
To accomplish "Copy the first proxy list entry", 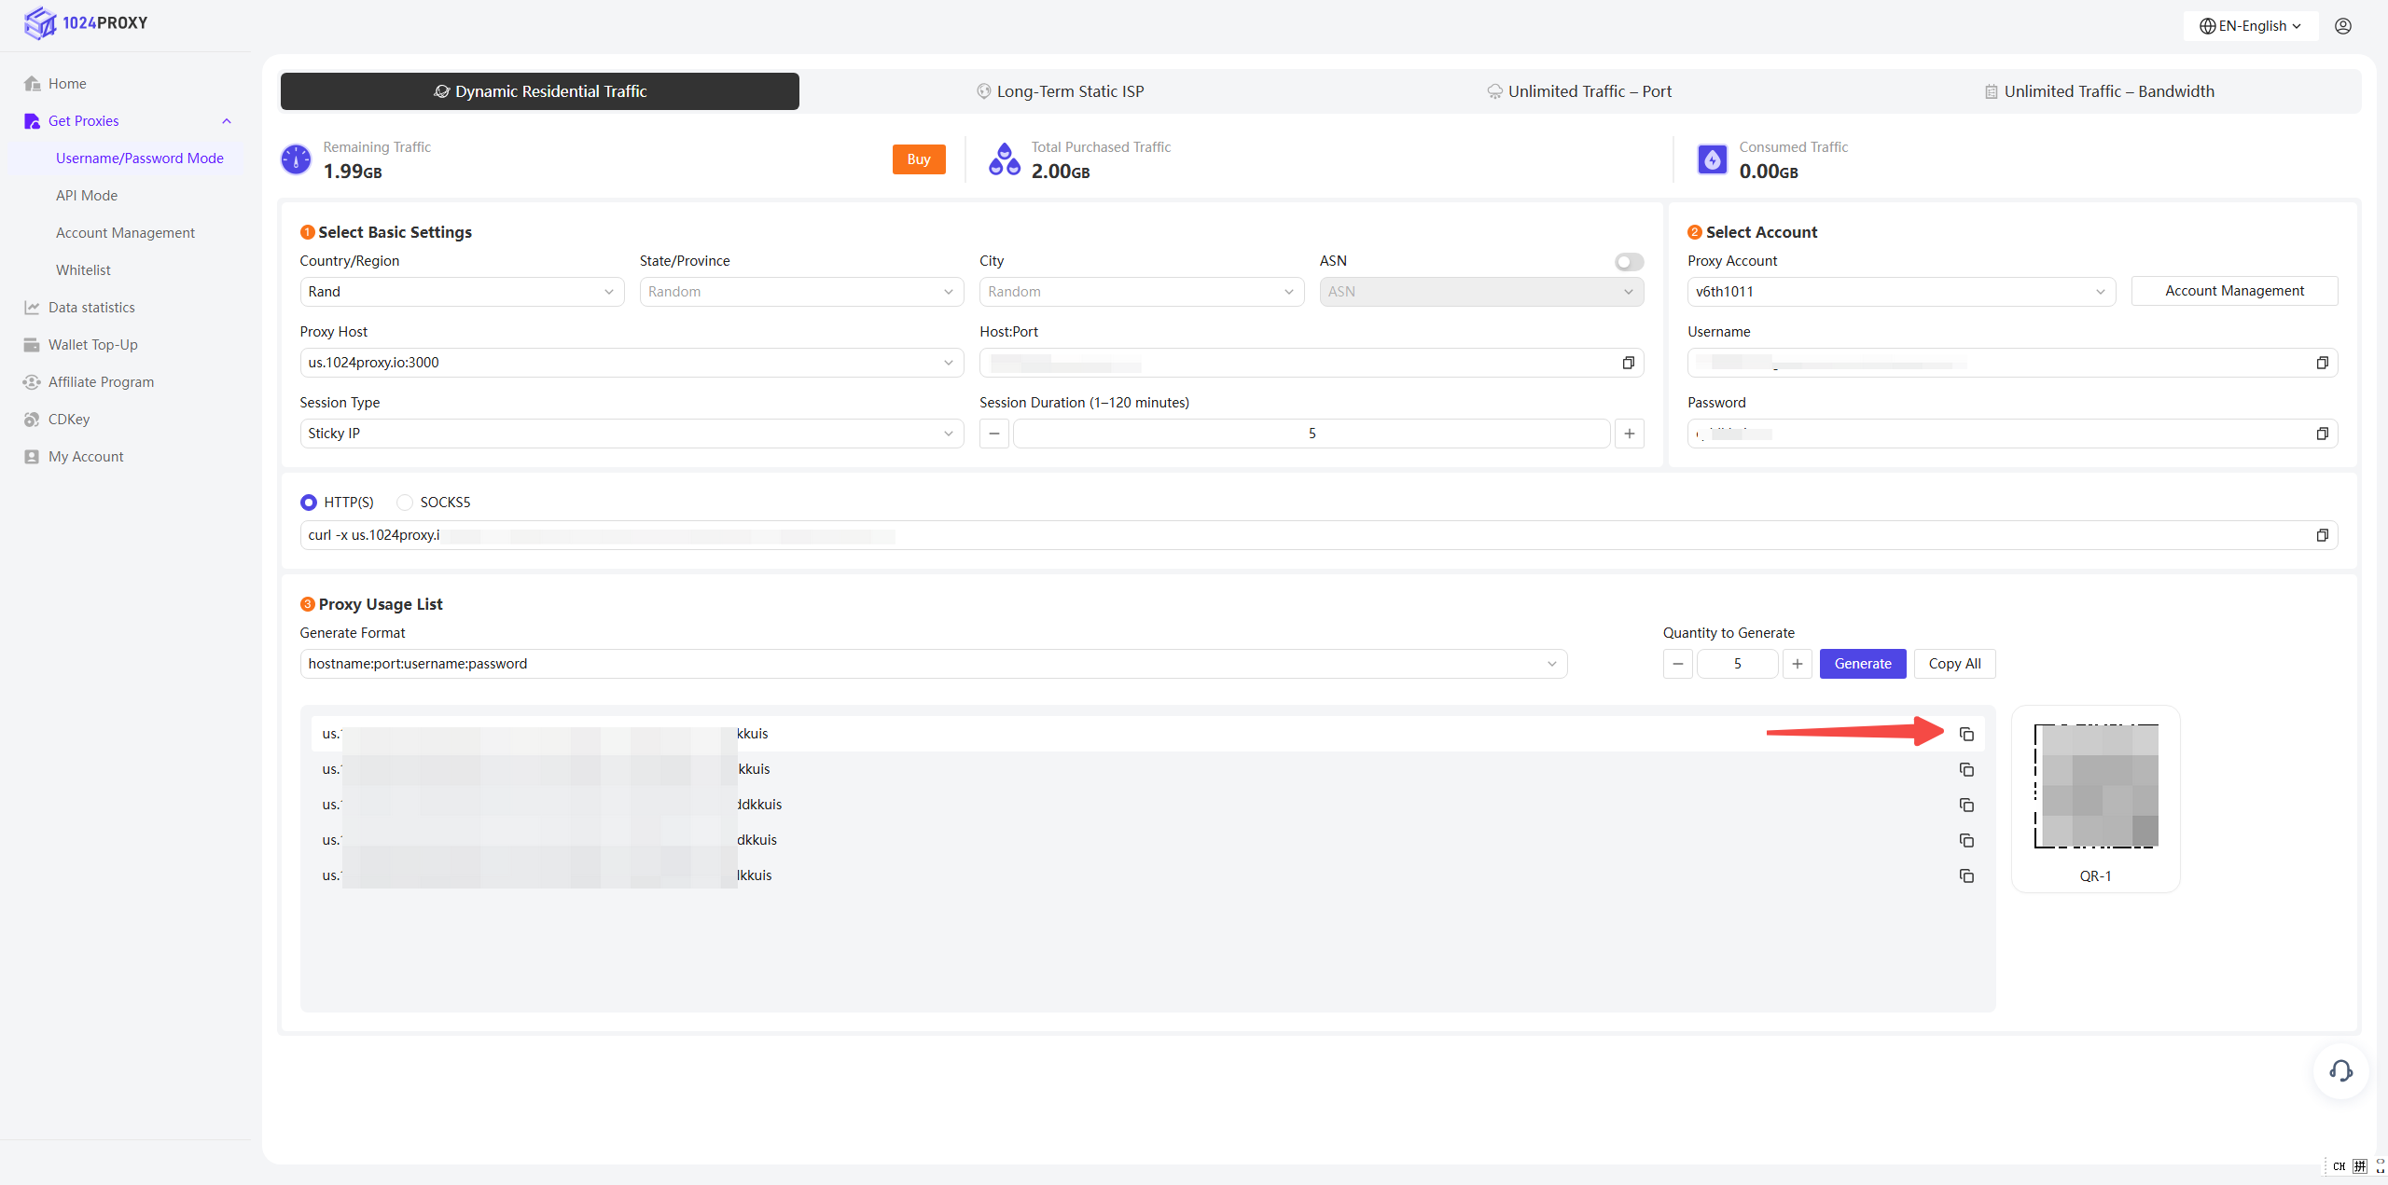I will (1966, 735).
